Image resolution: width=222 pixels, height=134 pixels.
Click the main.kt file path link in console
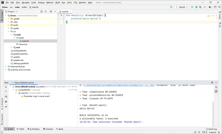click(x=119, y=85)
